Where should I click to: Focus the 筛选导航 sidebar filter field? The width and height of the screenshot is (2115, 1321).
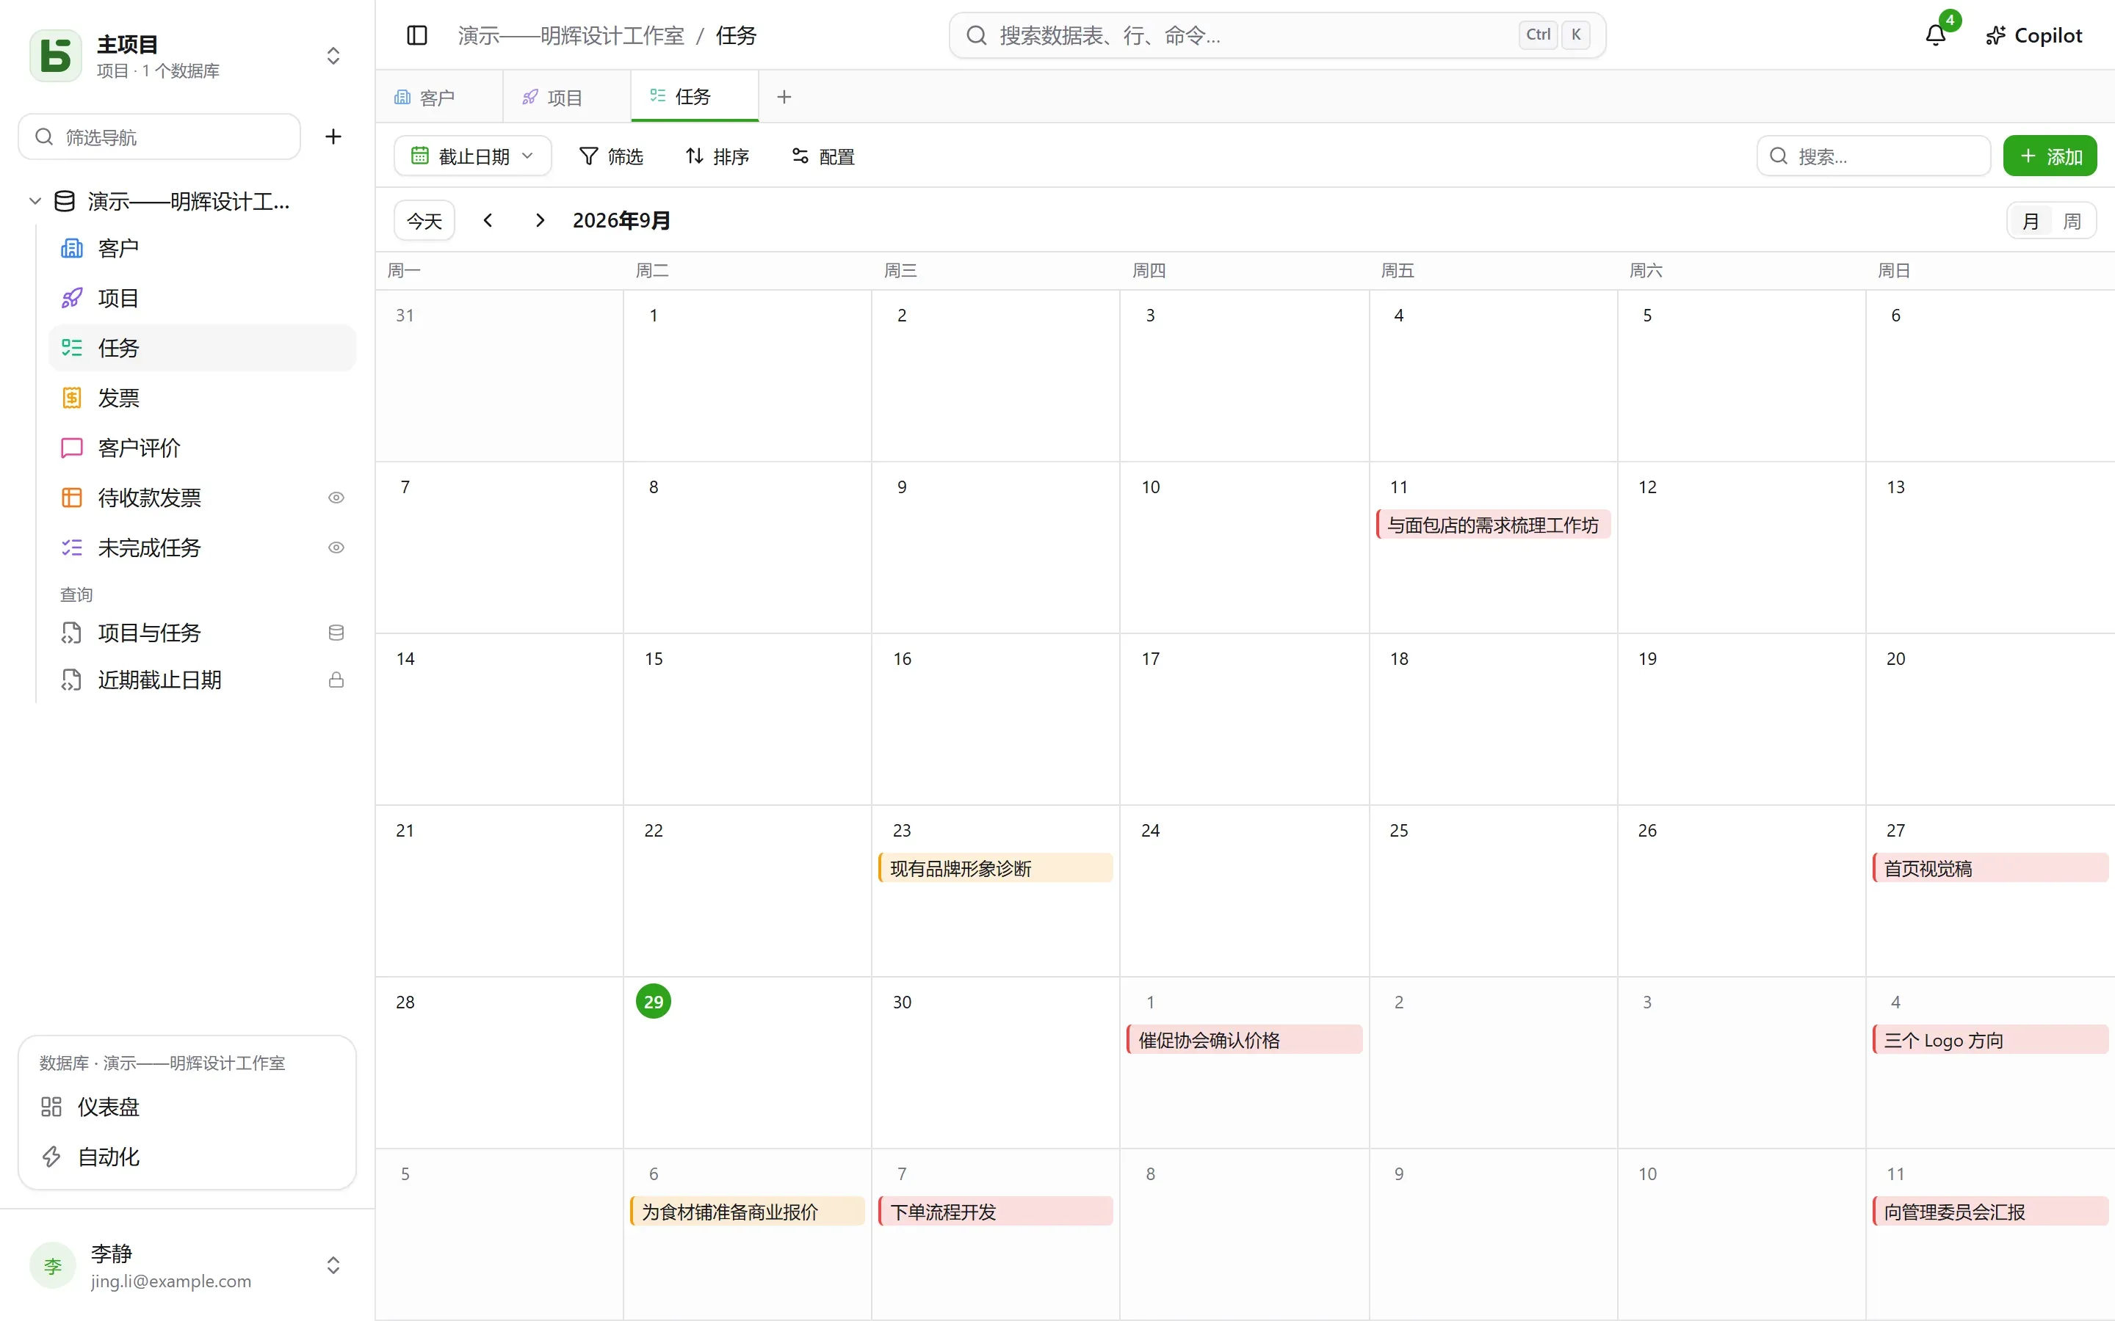coord(159,137)
